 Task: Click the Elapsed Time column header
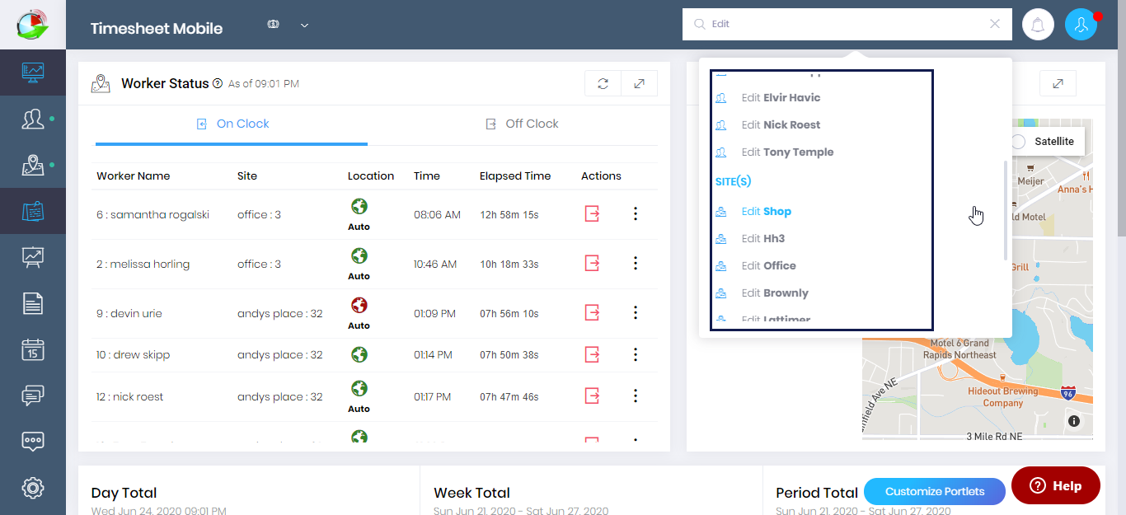[x=515, y=176]
